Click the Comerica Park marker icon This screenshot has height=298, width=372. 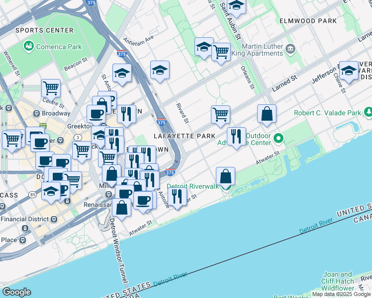coord(29,46)
